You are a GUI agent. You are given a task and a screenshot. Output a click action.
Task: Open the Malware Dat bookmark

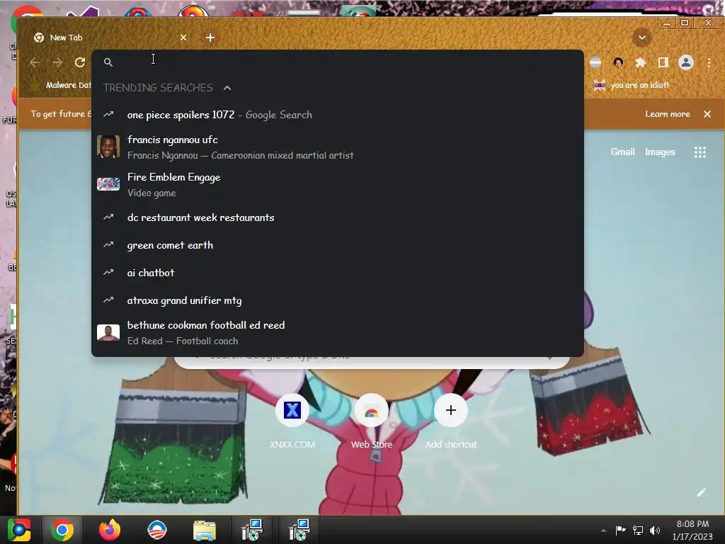tap(60, 85)
